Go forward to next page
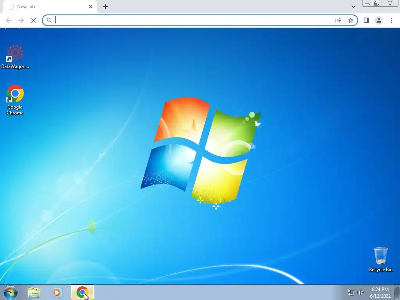This screenshot has width=400, height=300. (21, 20)
